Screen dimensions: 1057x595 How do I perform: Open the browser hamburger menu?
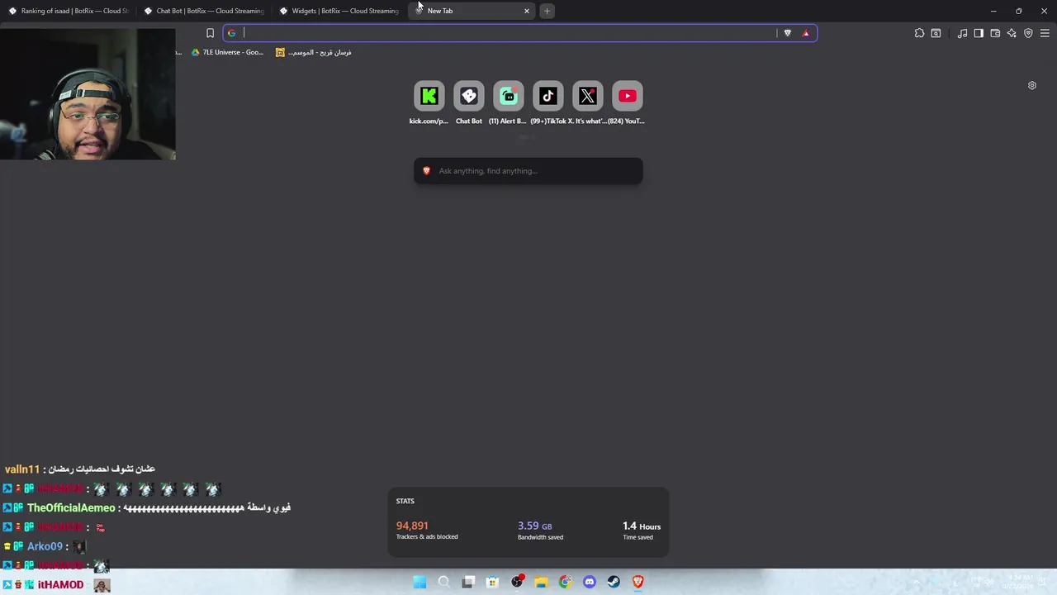1045,33
